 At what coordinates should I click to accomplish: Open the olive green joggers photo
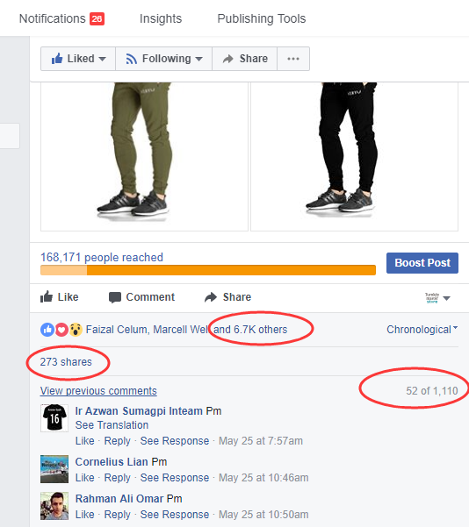pyautogui.click(x=144, y=156)
